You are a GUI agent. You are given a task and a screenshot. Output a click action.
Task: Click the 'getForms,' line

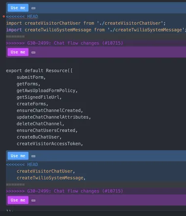[x=28, y=84]
